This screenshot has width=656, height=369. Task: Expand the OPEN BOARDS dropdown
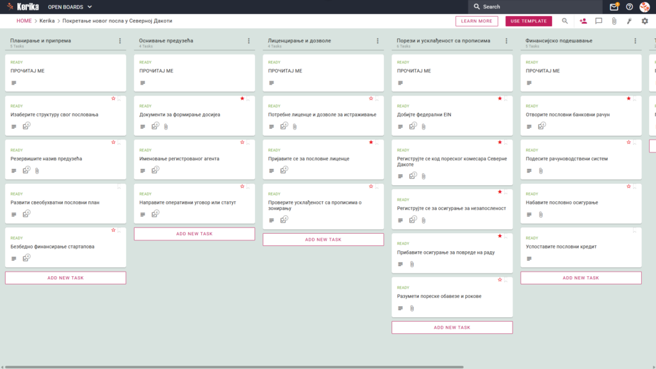tap(70, 7)
